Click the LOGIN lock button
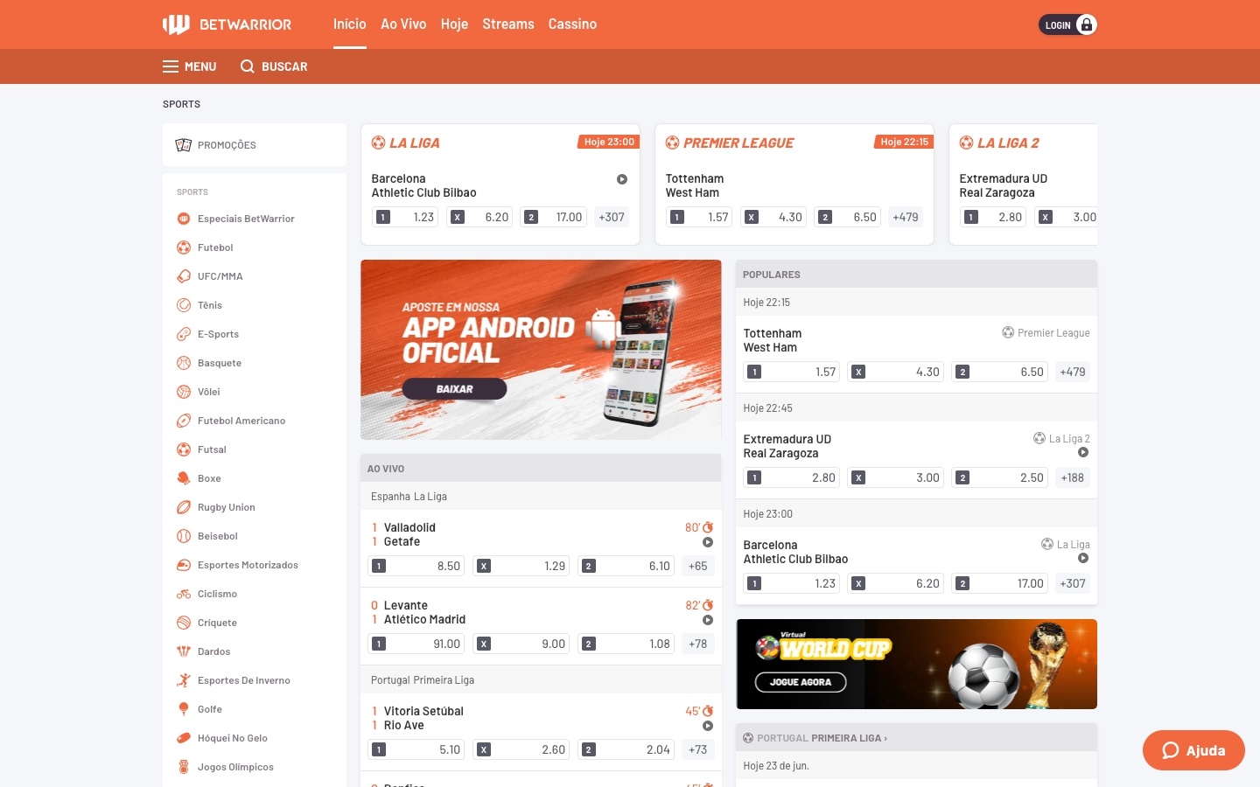The width and height of the screenshot is (1260, 787). tap(1067, 24)
